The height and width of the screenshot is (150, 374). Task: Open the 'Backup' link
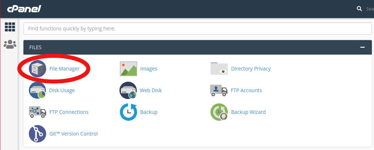[x=149, y=112]
